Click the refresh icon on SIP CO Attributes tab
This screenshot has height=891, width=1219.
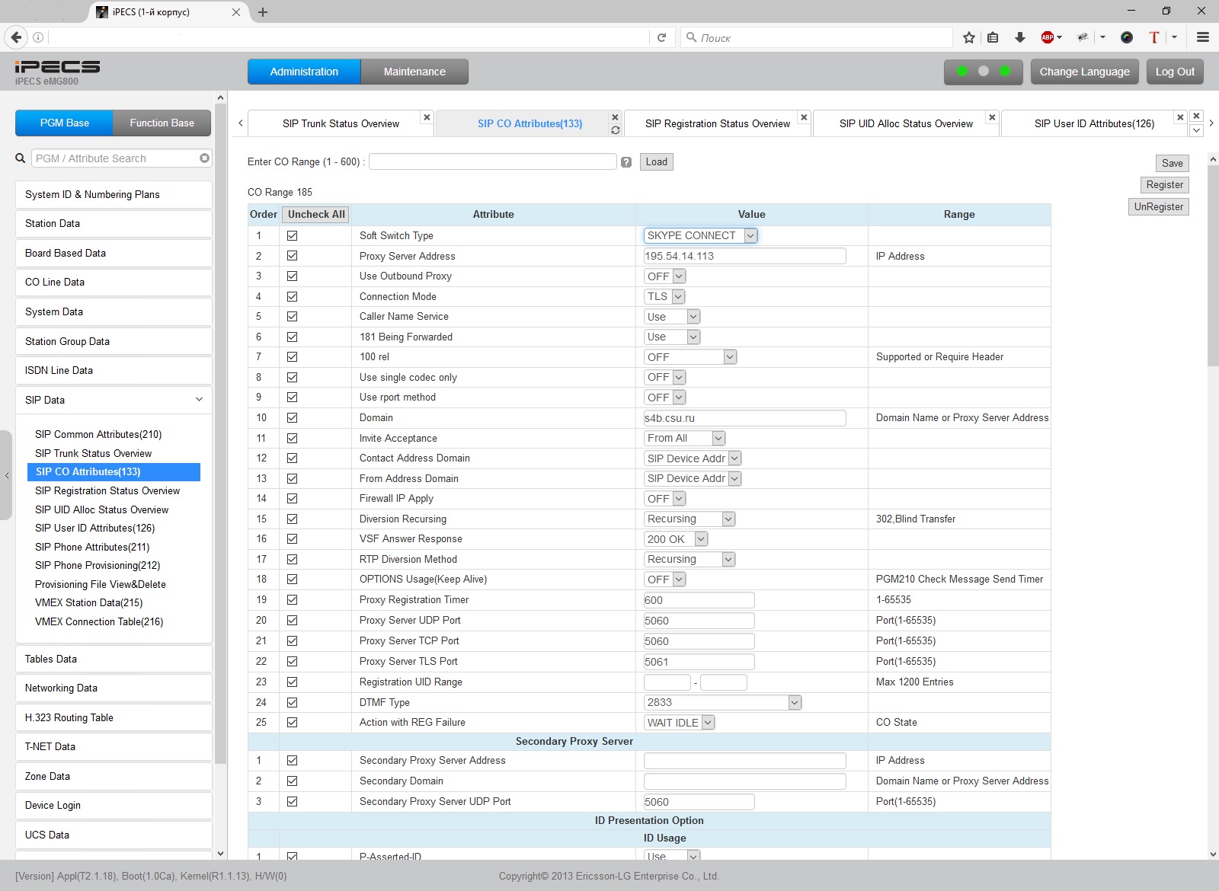(615, 131)
